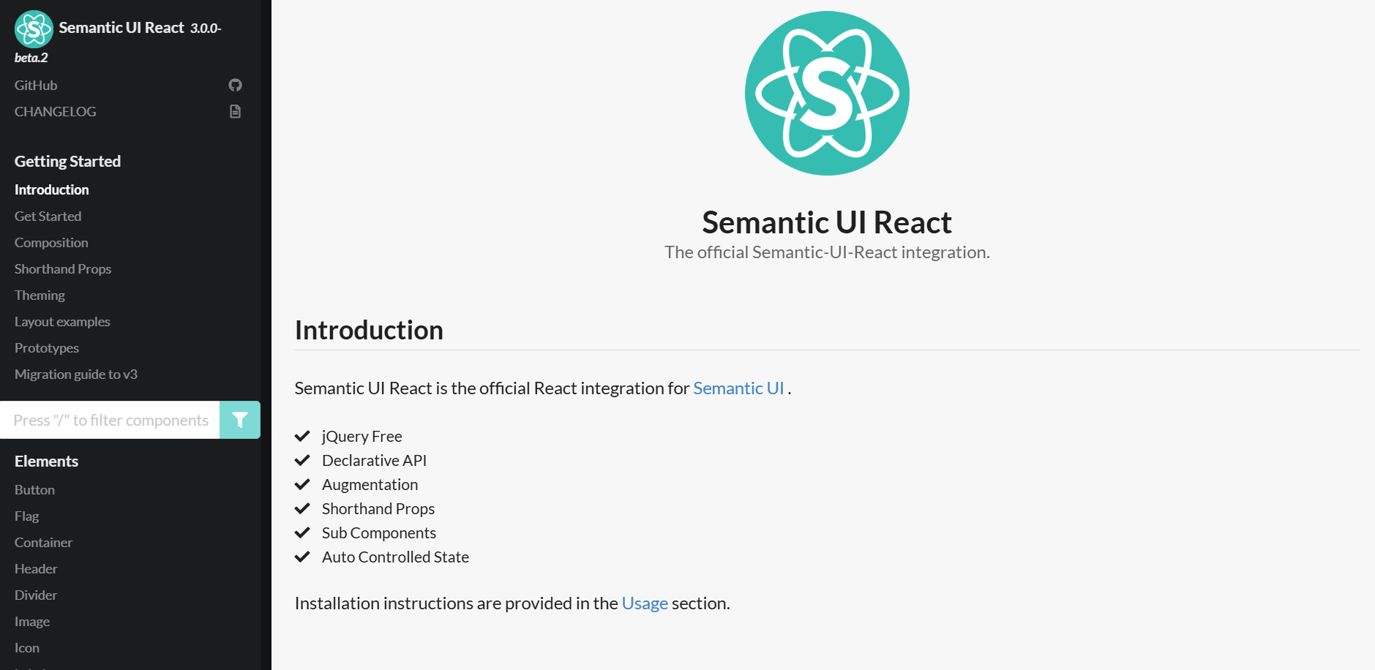Open the Flag component page
Viewport: 1375px width, 670px height.
(26, 516)
